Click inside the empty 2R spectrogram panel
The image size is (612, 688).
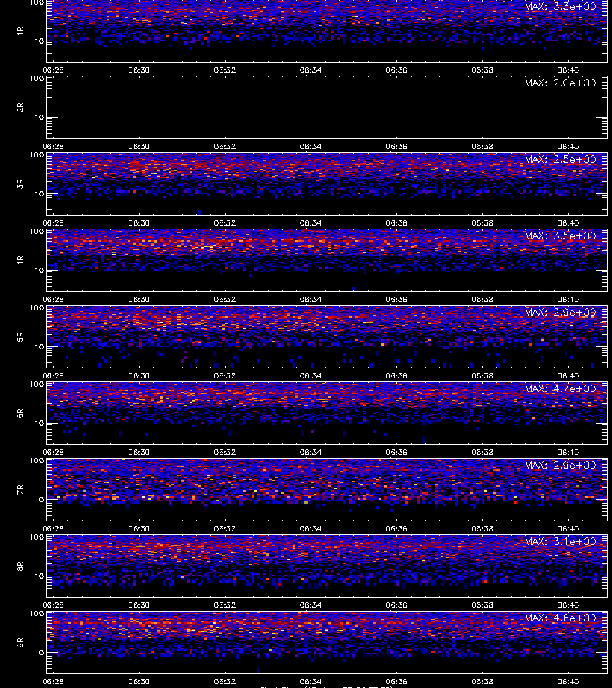pos(327,108)
